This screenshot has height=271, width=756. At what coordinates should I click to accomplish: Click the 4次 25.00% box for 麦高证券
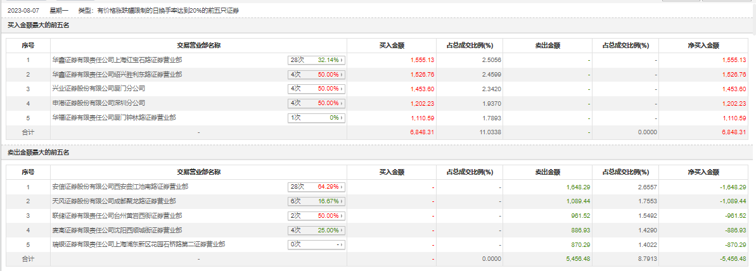click(316, 230)
